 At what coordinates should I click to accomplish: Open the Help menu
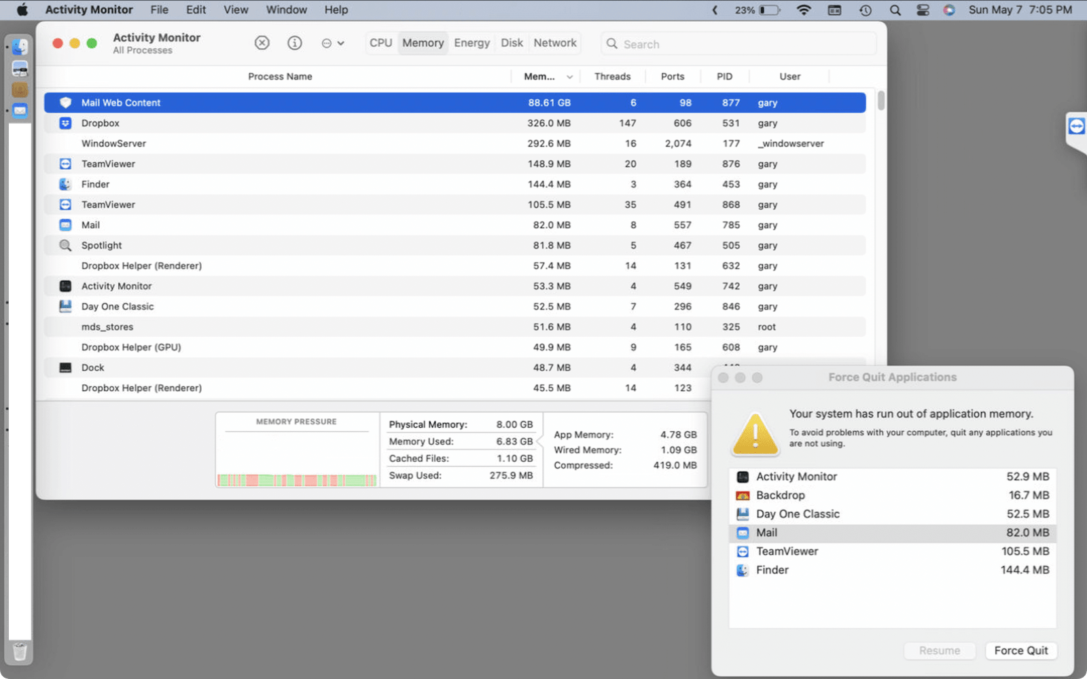(x=336, y=10)
